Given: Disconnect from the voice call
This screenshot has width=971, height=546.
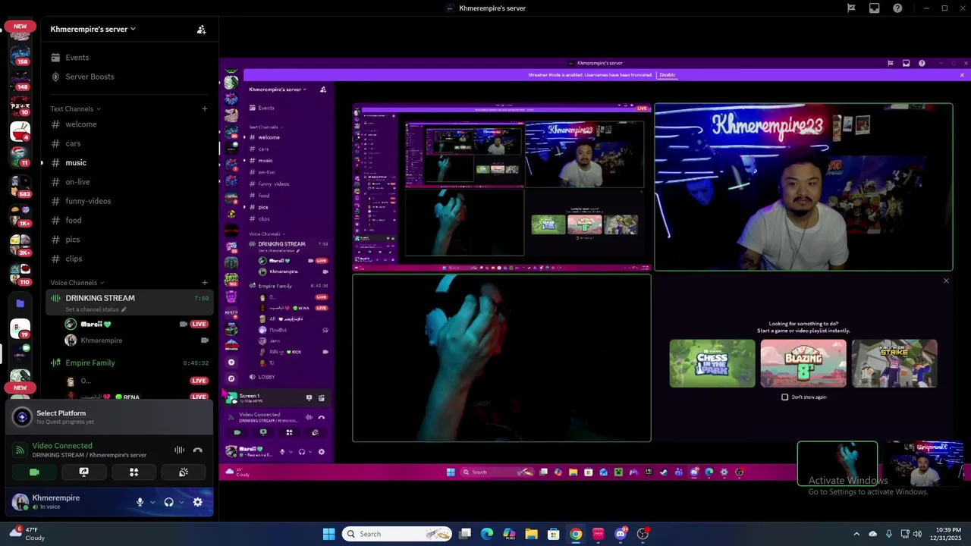Looking at the screenshot, I should tap(198, 450).
